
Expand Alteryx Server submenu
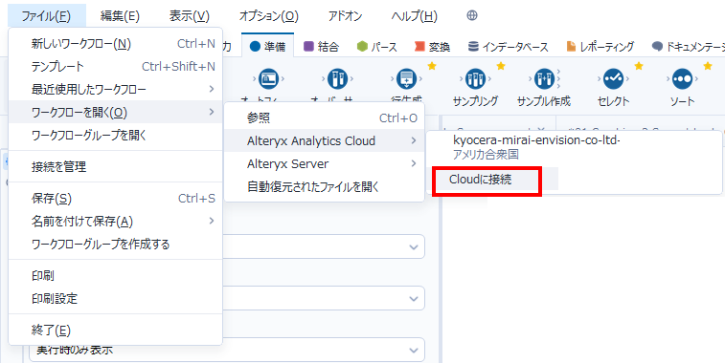[x=324, y=163]
